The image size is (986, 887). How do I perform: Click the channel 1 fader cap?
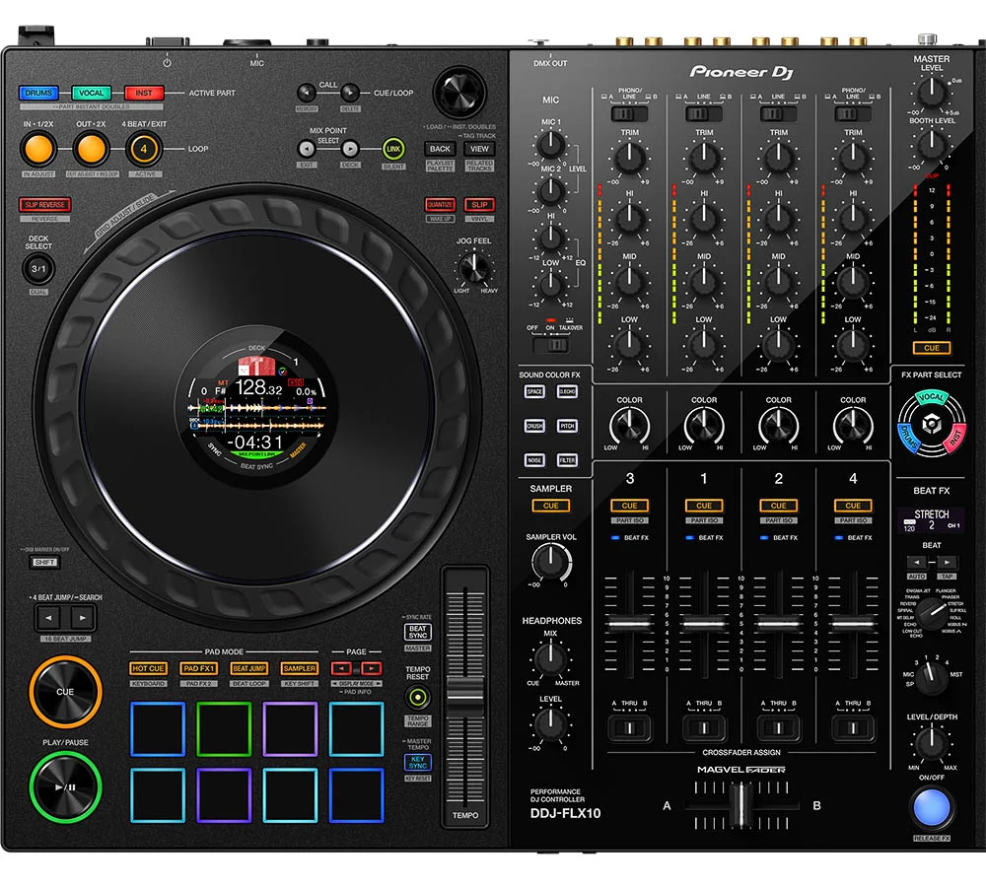tap(704, 624)
